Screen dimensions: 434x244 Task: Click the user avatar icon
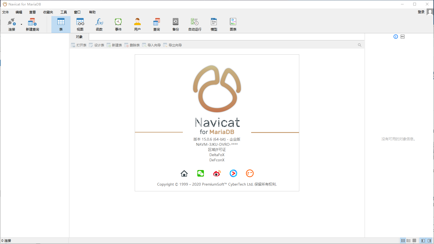pos(430,12)
